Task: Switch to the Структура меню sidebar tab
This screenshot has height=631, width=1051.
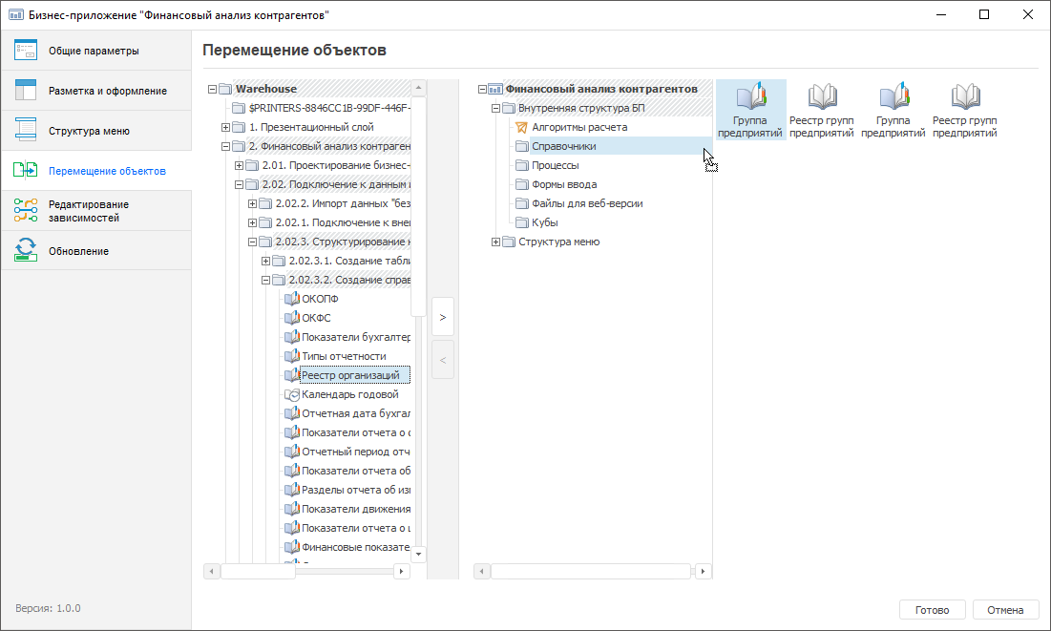Action: pyautogui.click(x=89, y=131)
